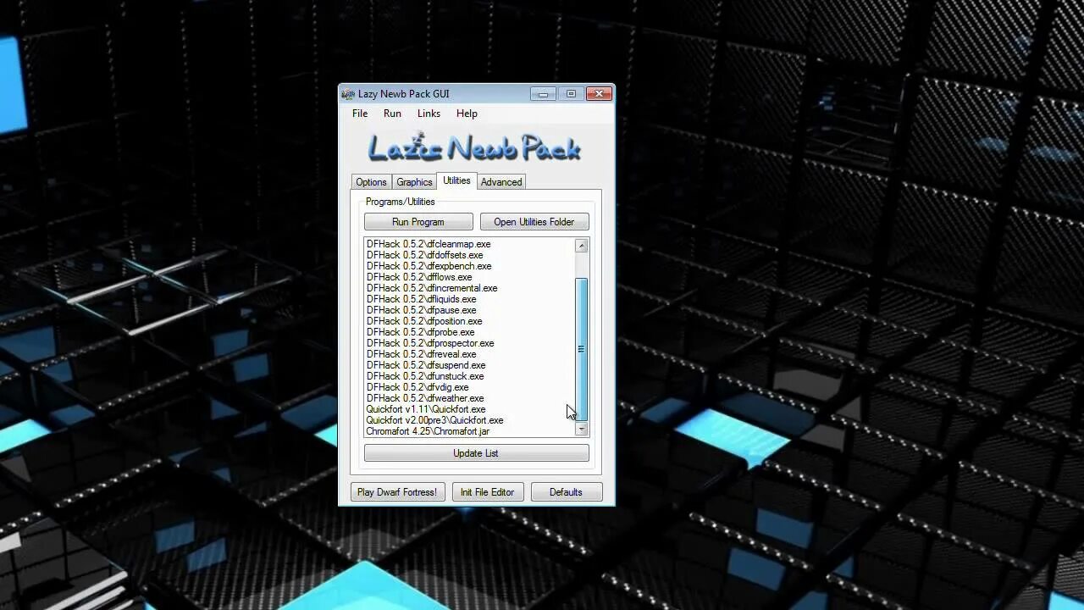Click the list scrollbar down arrow
1084x610 pixels.
pyautogui.click(x=581, y=430)
